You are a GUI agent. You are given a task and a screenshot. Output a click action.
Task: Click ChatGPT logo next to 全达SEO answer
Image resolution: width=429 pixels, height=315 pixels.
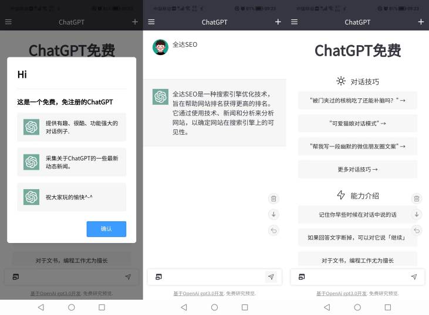click(x=160, y=97)
